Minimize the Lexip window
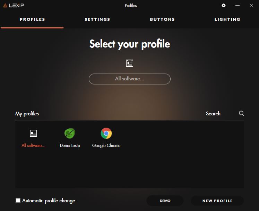Screen dimensions: 259x211 238,6
